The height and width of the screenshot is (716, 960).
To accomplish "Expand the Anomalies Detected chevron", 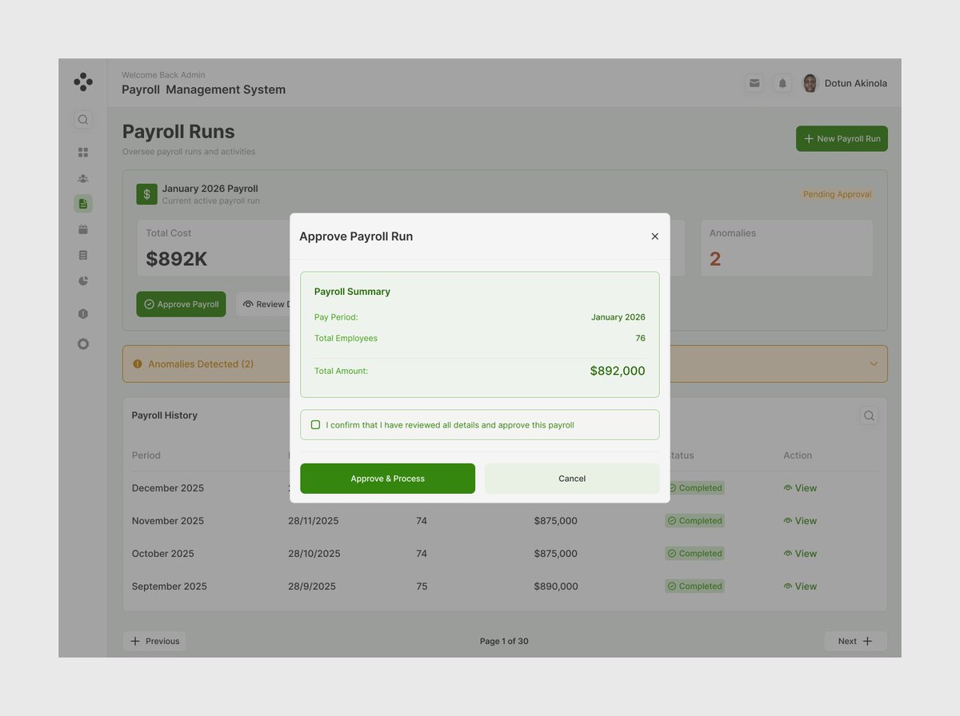I will [874, 364].
